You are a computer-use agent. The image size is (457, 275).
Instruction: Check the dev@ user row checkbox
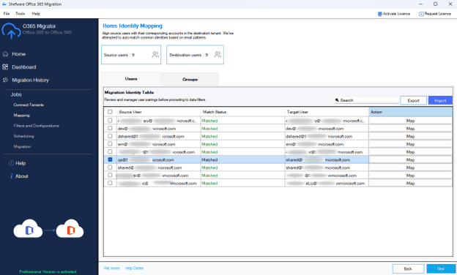(110, 128)
